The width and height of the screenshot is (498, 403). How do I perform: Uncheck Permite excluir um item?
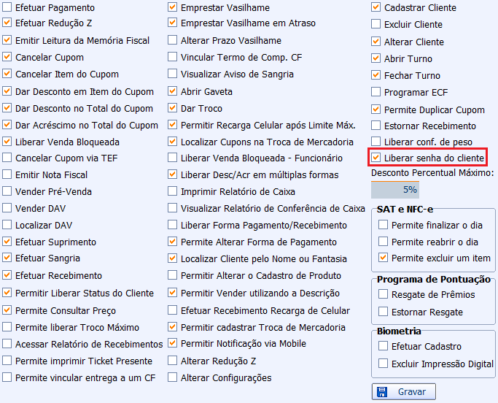pos(384,258)
